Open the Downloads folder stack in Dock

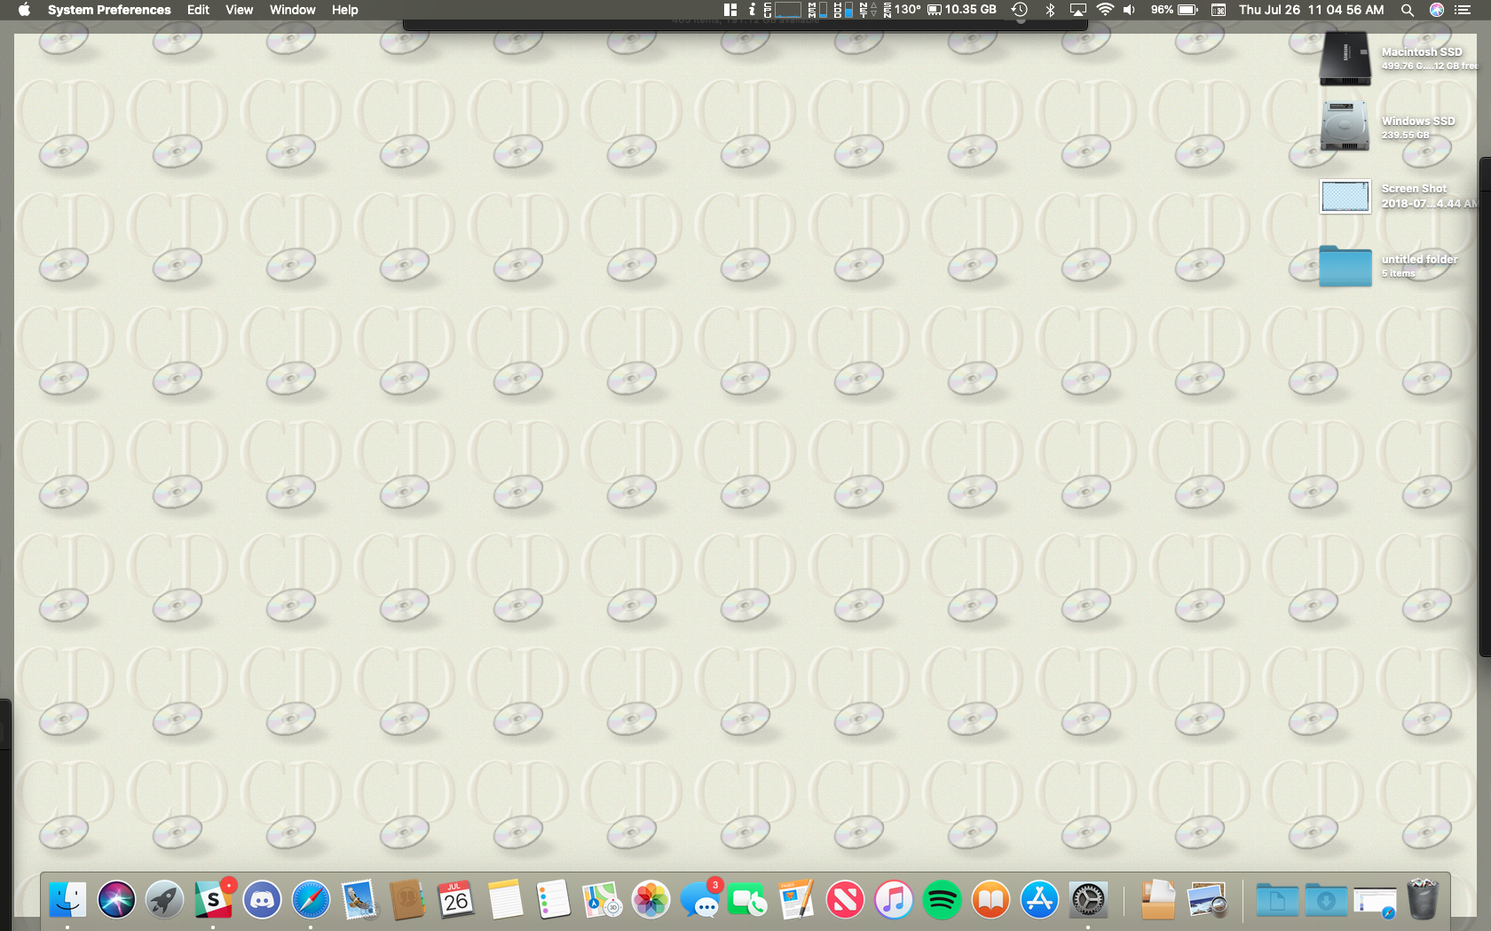(x=1326, y=900)
